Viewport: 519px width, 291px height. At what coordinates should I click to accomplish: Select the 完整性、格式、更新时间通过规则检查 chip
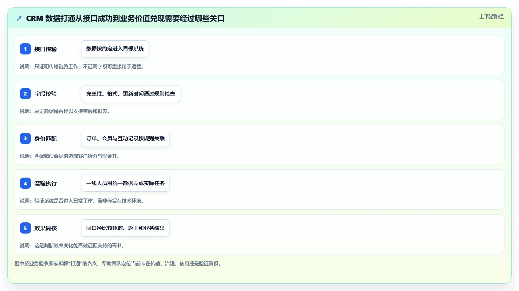click(131, 94)
